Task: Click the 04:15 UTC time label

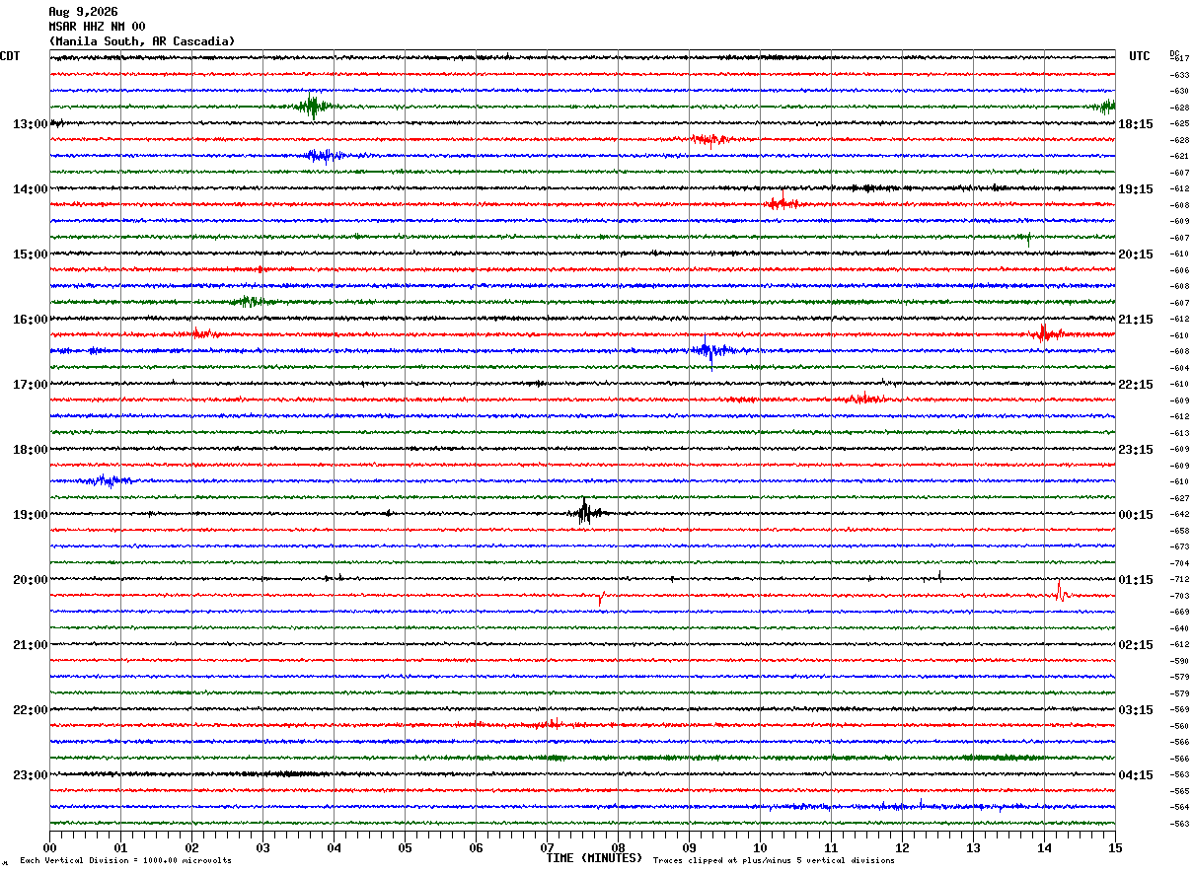Action: point(1136,775)
